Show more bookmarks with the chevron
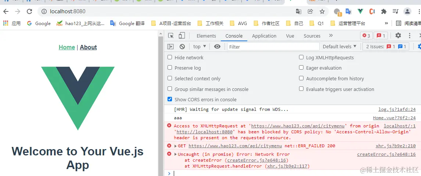This screenshot has height=176, width=421. coord(386,23)
